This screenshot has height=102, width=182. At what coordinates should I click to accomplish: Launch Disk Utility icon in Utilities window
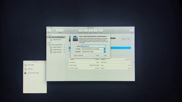(x=26, y=65)
